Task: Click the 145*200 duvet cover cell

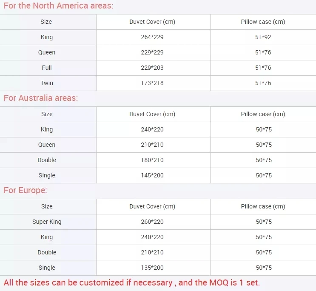Action: (152, 175)
